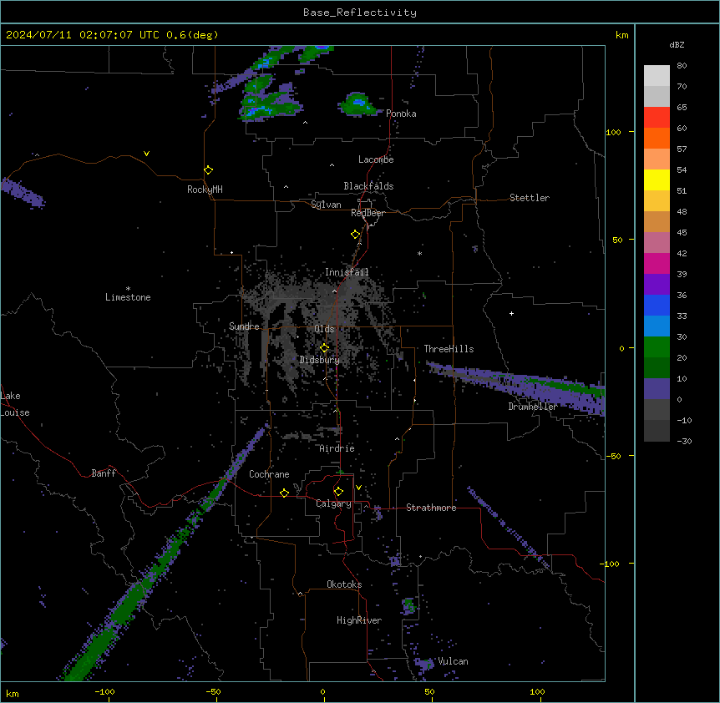
Task: Click the Base_Reflectivity title
Action: 360,13
